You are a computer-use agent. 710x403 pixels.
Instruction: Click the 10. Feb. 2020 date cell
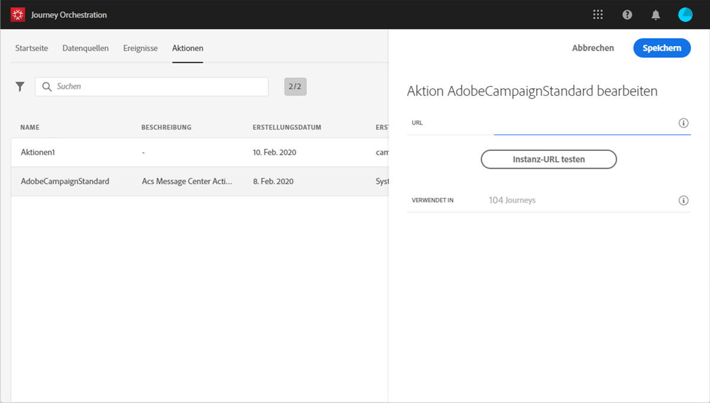(x=275, y=152)
